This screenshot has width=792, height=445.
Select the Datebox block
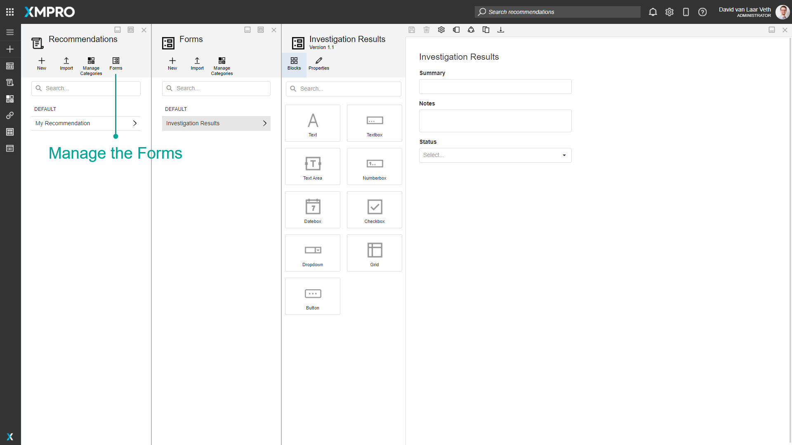(312, 209)
